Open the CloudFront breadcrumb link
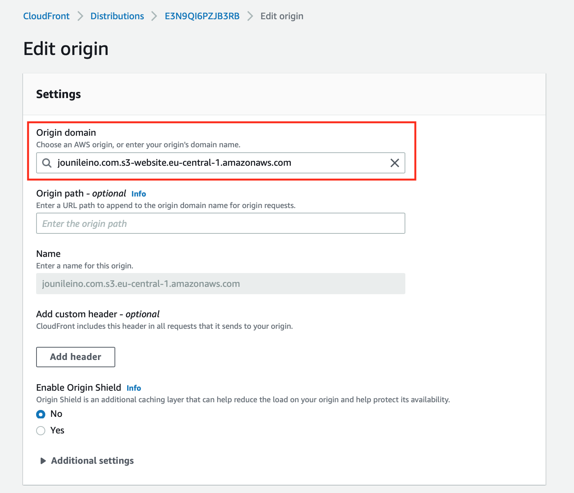 click(x=46, y=16)
